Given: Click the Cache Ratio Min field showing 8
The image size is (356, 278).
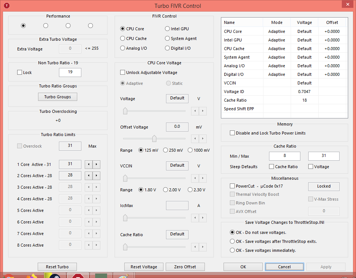Looking at the screenshot, I should coord(285,156).
